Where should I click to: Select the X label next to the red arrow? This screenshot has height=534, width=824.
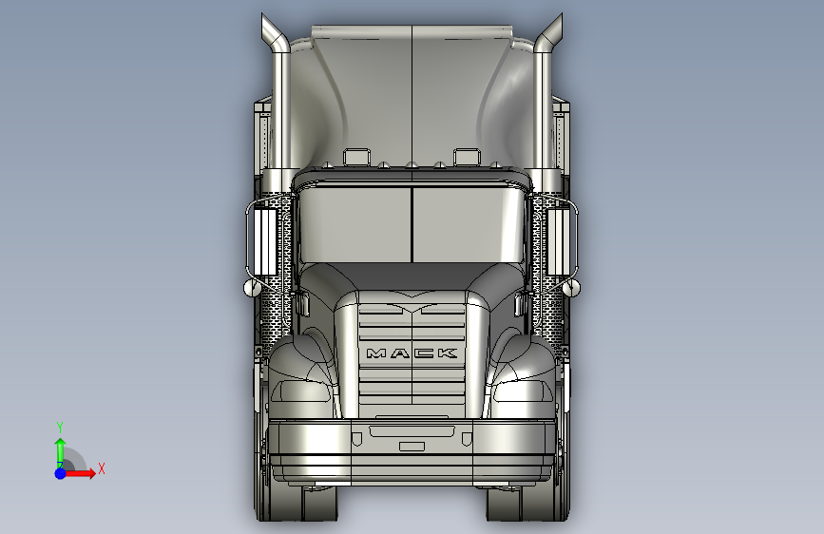[102, 468]
